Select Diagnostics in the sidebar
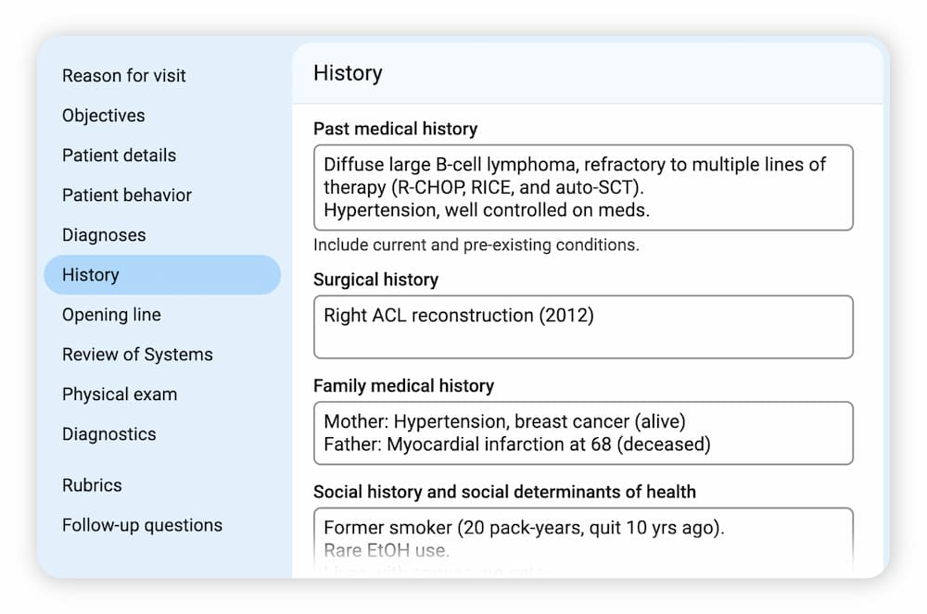 coord(109,434)
